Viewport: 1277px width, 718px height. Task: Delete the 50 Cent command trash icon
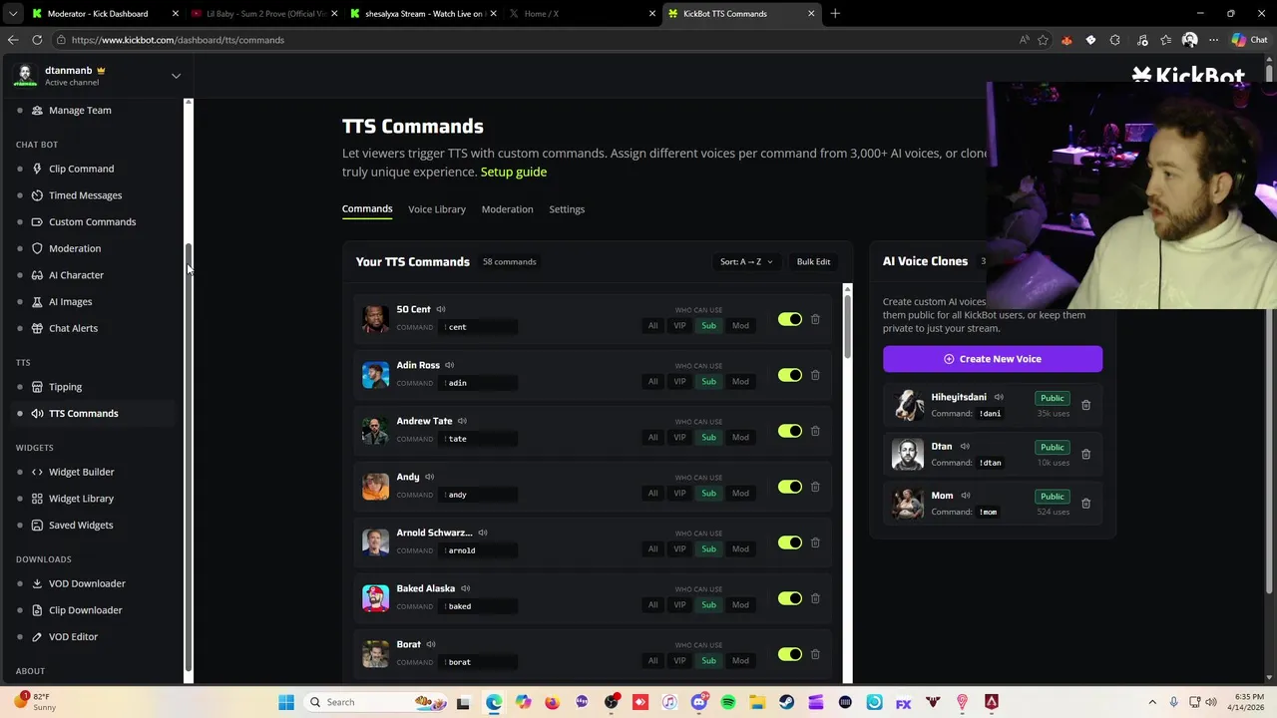(815, 319)
